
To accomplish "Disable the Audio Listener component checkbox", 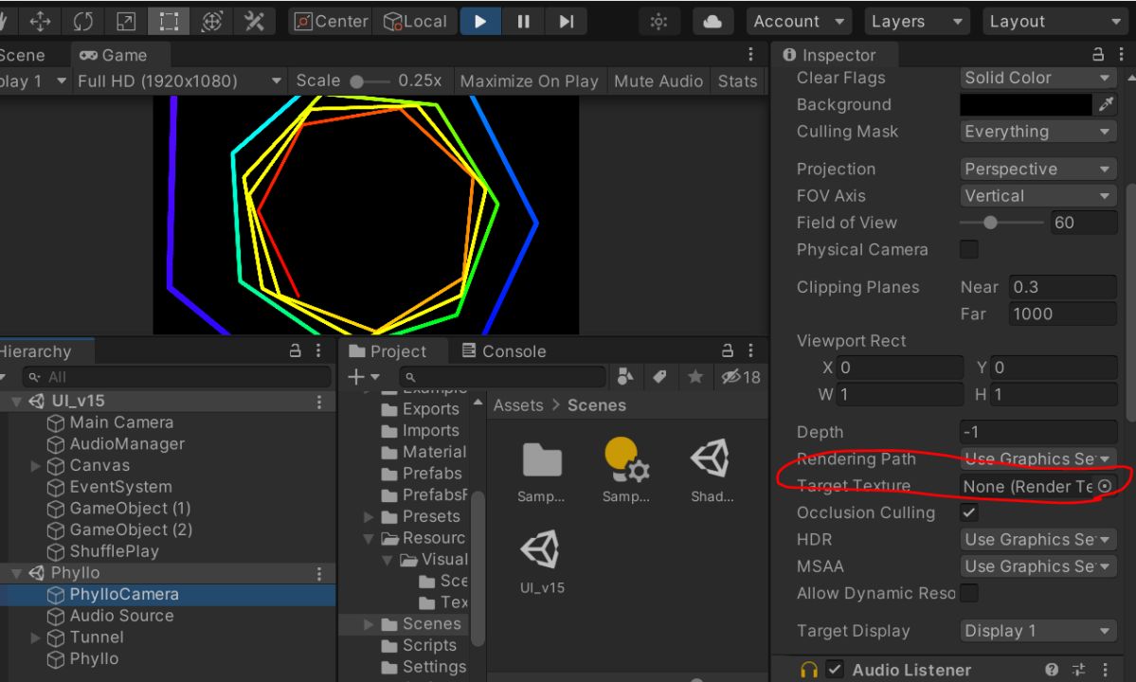I will pos(835,669).
